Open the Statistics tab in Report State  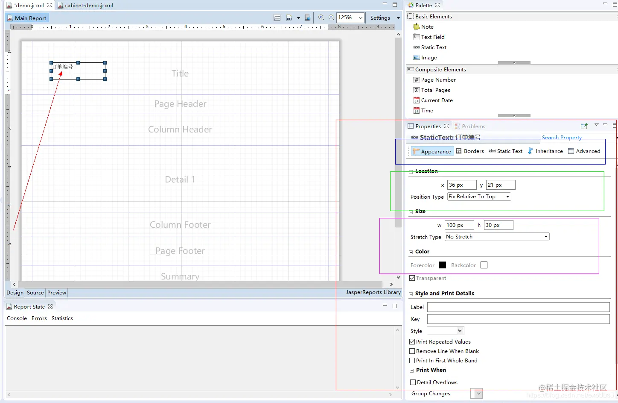(62, 318)
